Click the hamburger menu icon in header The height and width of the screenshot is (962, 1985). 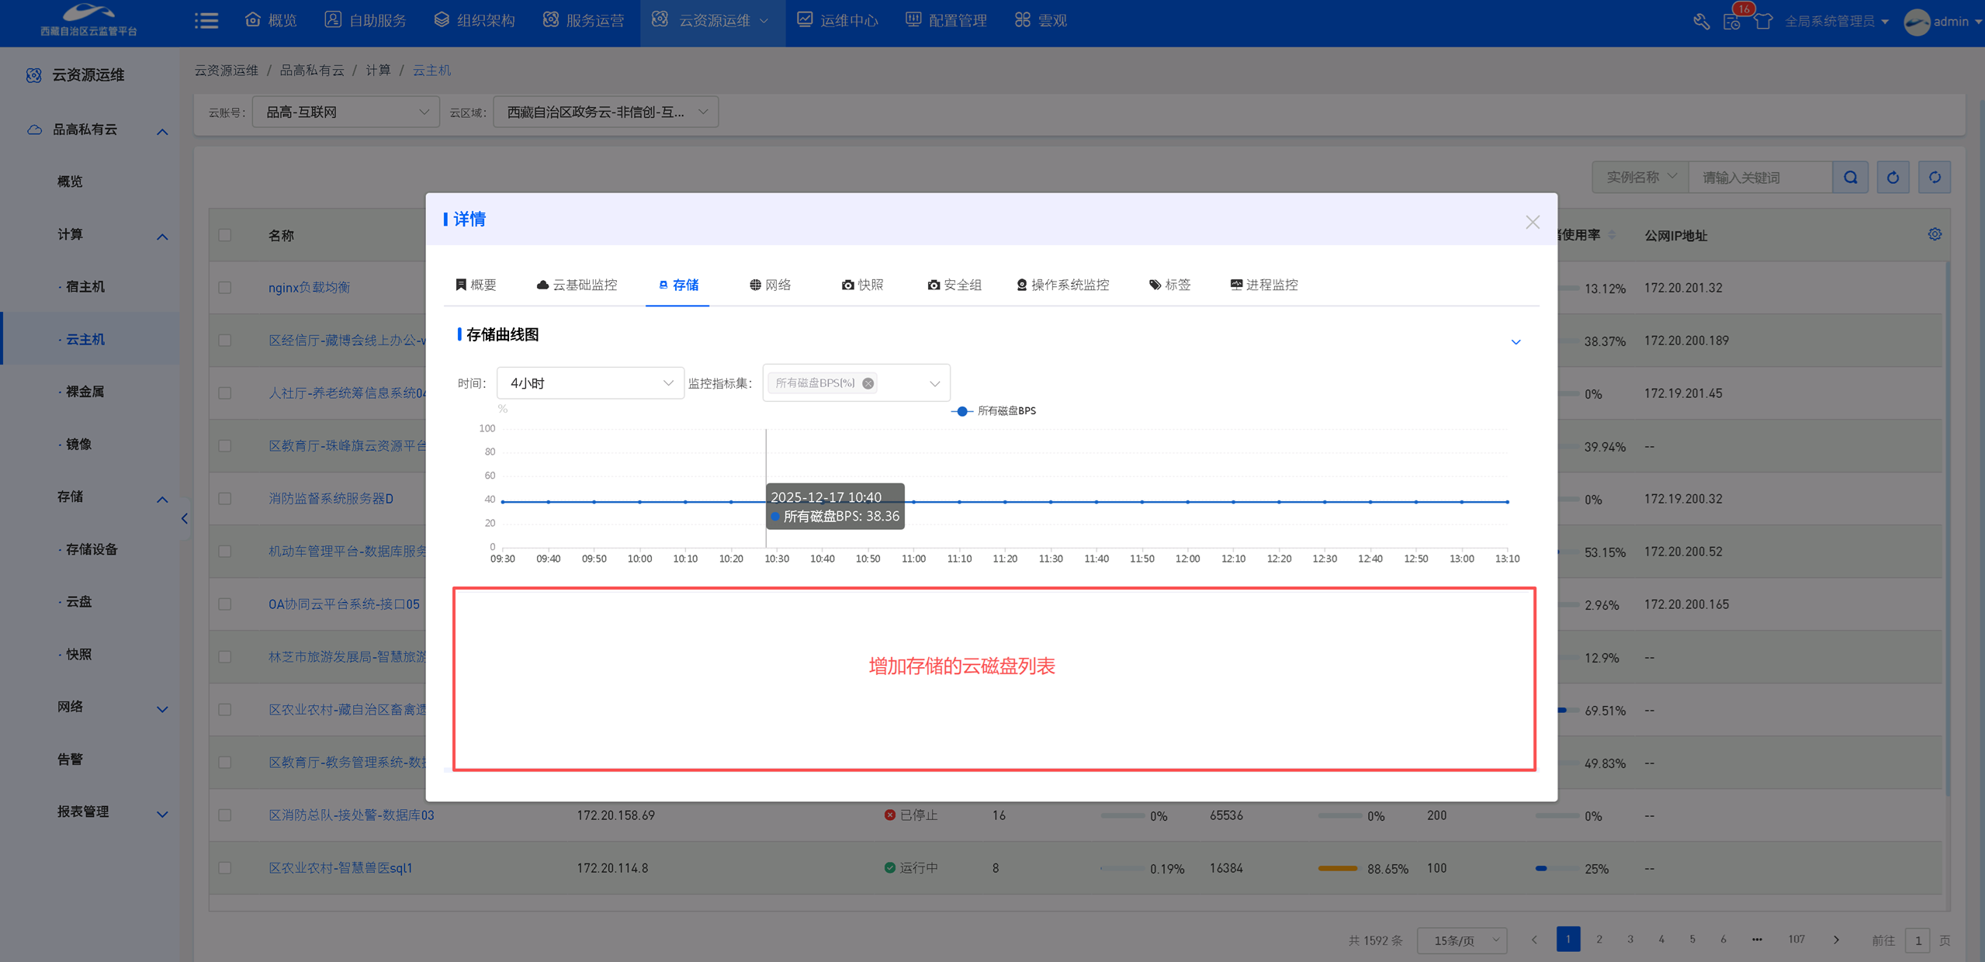(x=206, y=21)
